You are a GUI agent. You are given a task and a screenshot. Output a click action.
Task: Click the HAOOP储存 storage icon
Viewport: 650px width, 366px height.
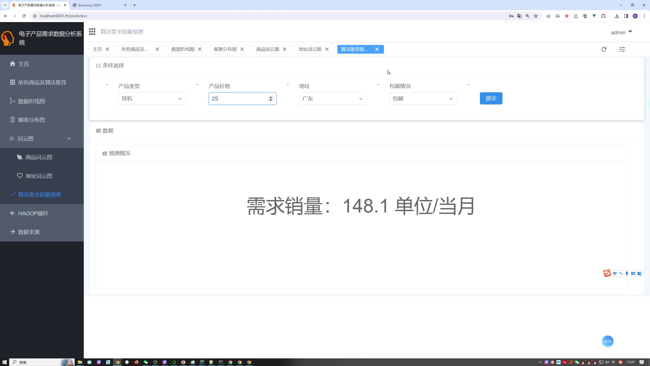12,213
